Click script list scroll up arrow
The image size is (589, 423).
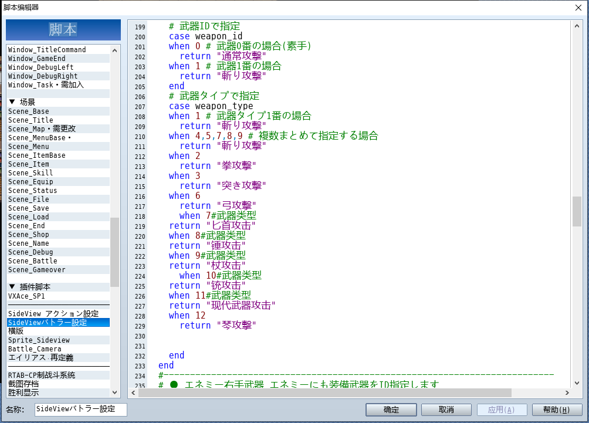(x=114, y=50)
